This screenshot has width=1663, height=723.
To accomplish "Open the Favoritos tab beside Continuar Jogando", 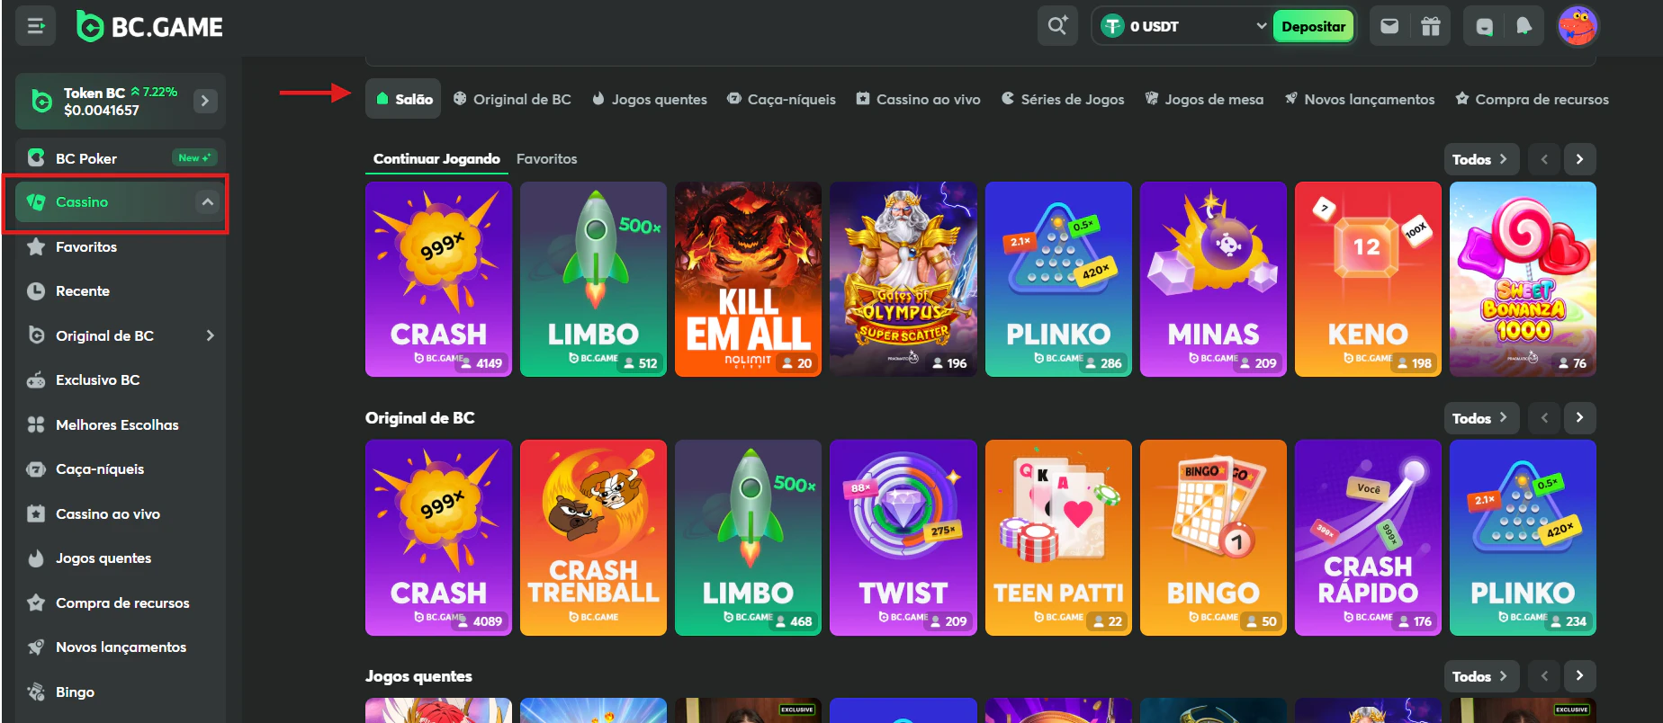I will (x=547, y=159).
